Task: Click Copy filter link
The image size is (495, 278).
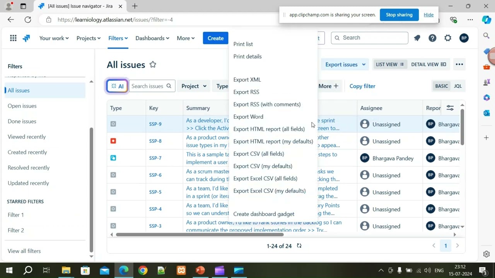Action: click(x=362, y=86)
